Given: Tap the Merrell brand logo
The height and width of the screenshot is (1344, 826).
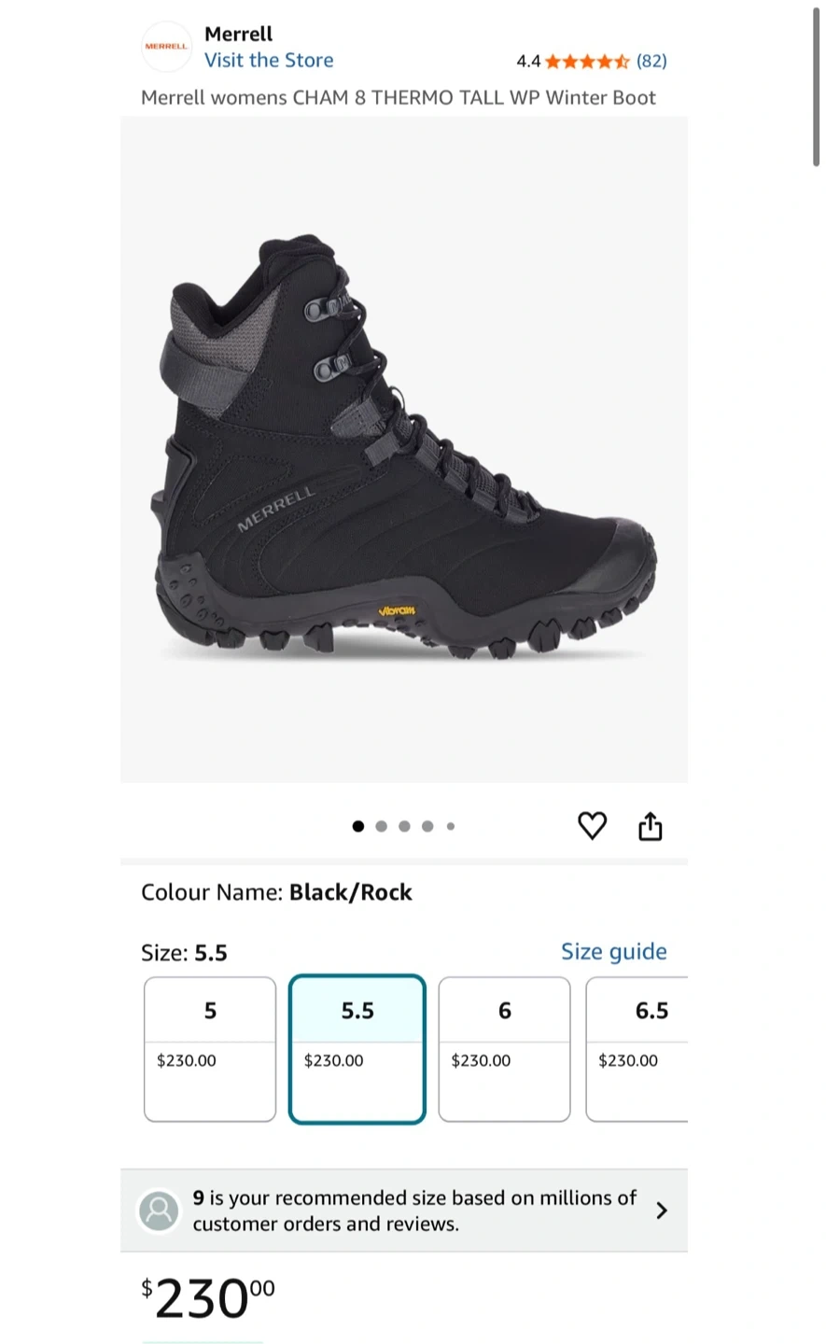Looking at the screenshot, I should coord(166,46).
